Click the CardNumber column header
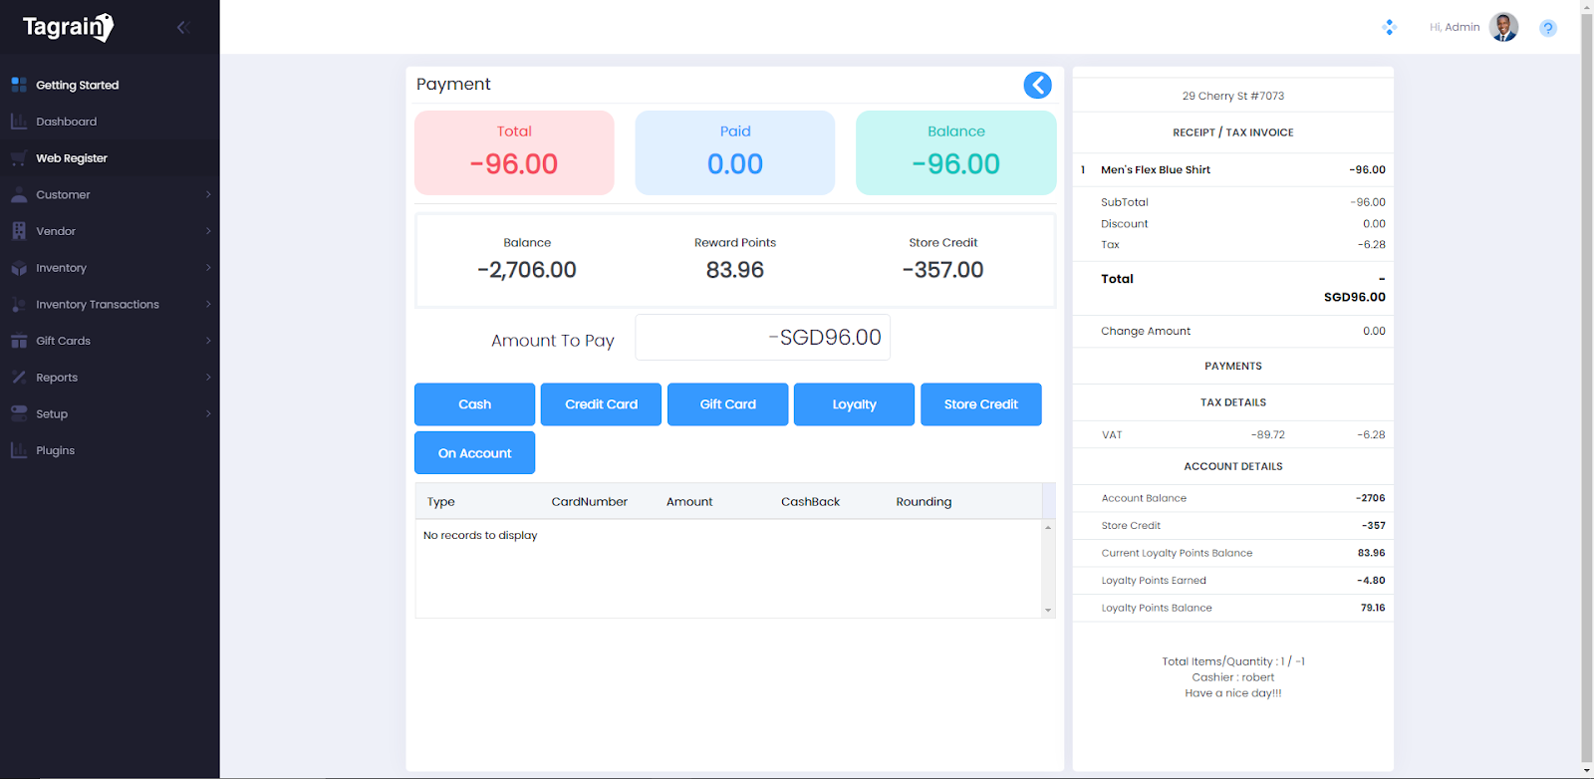This screenshot has height=779, width=1594. (590, 502)
